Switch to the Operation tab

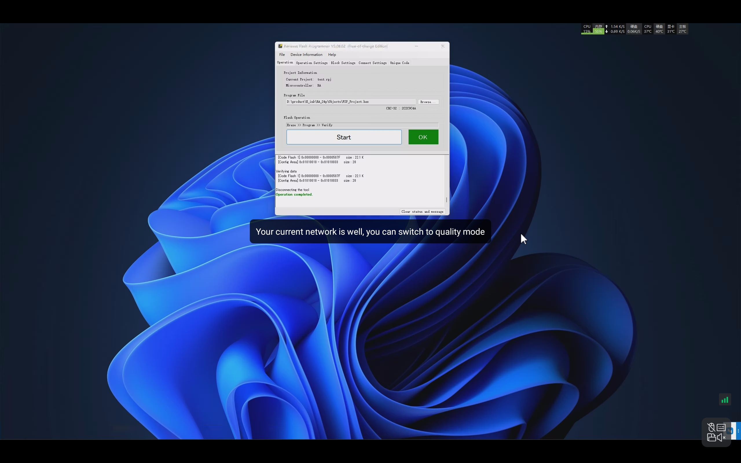[x=285, y=63]
